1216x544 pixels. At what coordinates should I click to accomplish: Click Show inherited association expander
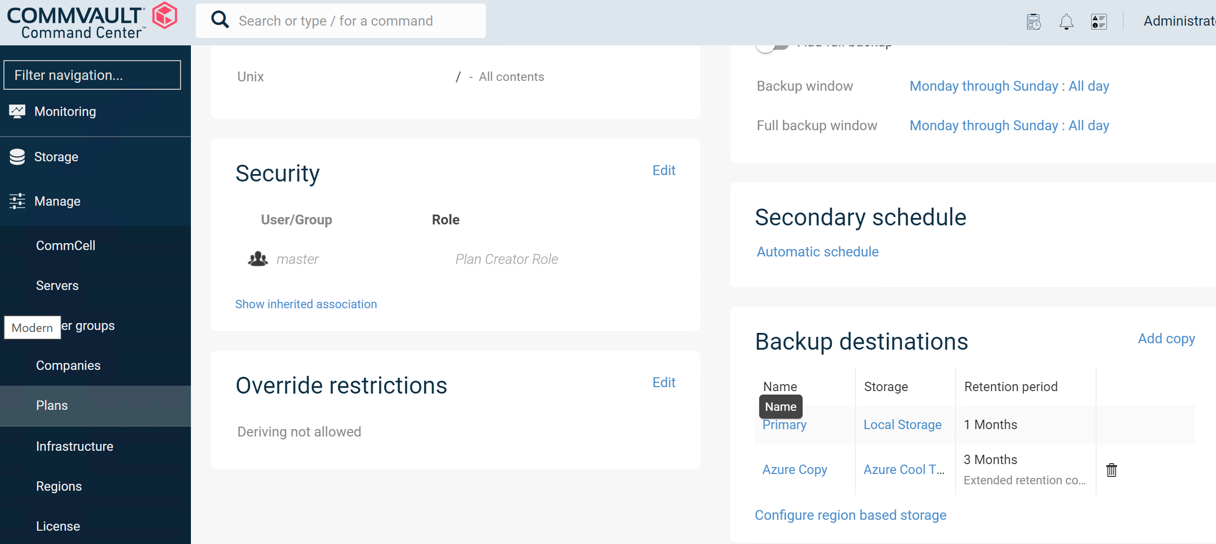coord(306,304)
